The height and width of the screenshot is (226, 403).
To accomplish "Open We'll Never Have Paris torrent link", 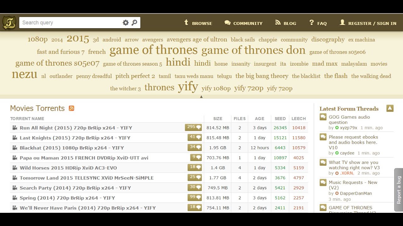I will coord(88,208).
